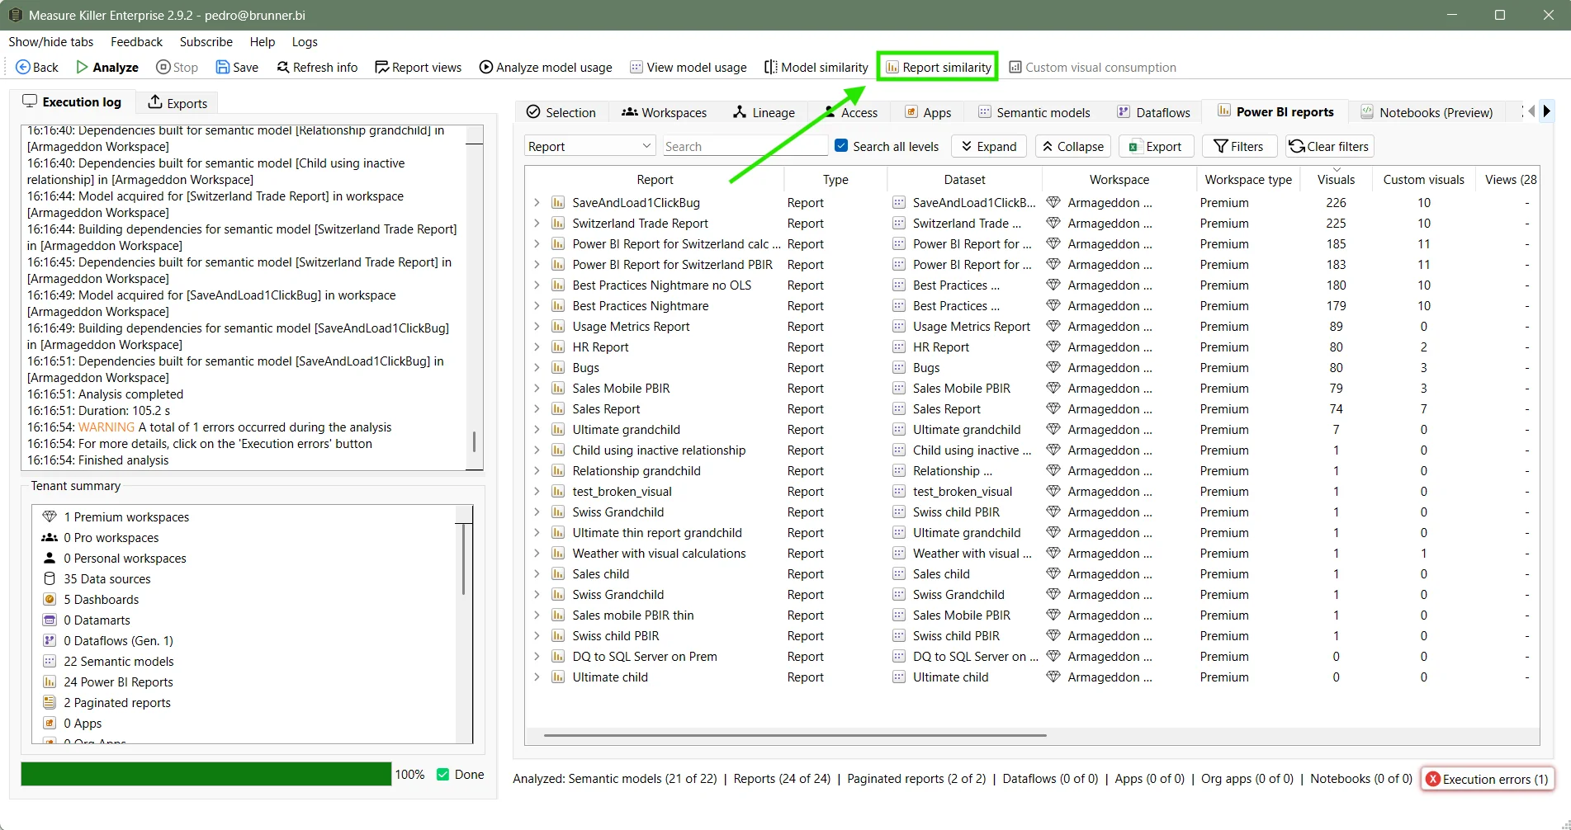Expand the Usage Metrics Report row

click(x=537, y=327)
